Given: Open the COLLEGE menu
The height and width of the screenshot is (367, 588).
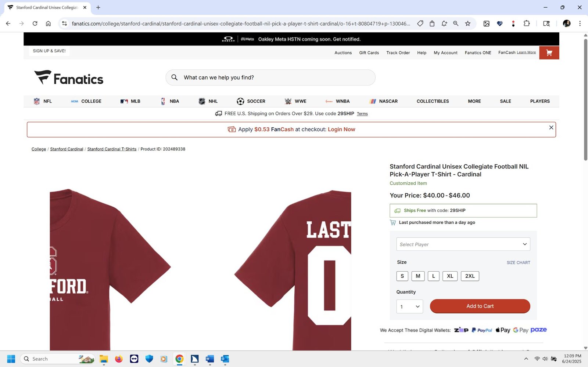Looking at the screenshot, I should [x=86, y=101].
